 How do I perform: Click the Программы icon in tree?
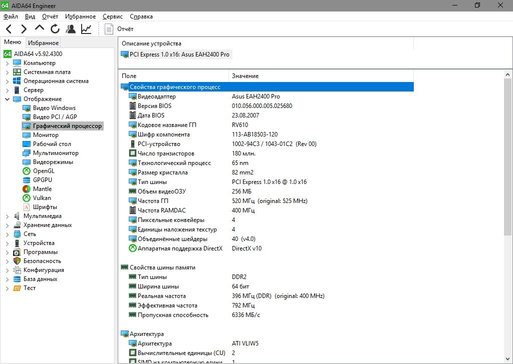click(17, 252)
